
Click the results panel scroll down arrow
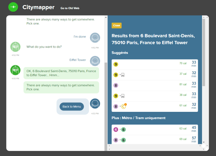pyautogui.click(x=204, y=142)
